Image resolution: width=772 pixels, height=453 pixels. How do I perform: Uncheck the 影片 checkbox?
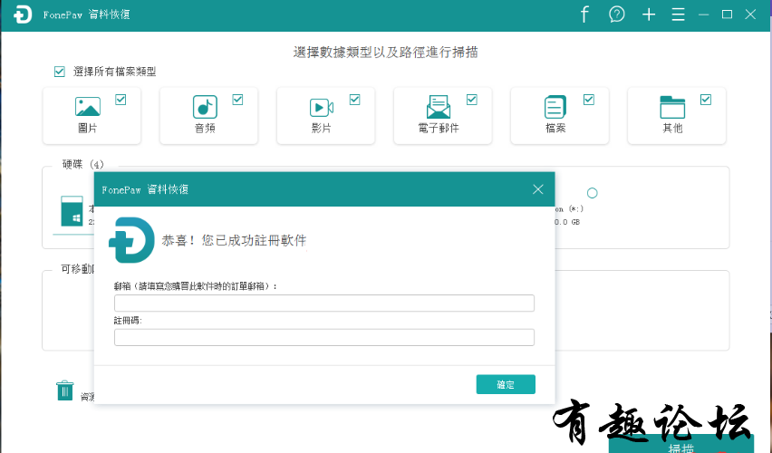click(x=355, y=100)
